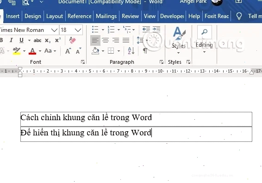Toggle Subscript formatting
Image resolution: width=262 pixels, height=183 pixels.
tap(48, 40)
